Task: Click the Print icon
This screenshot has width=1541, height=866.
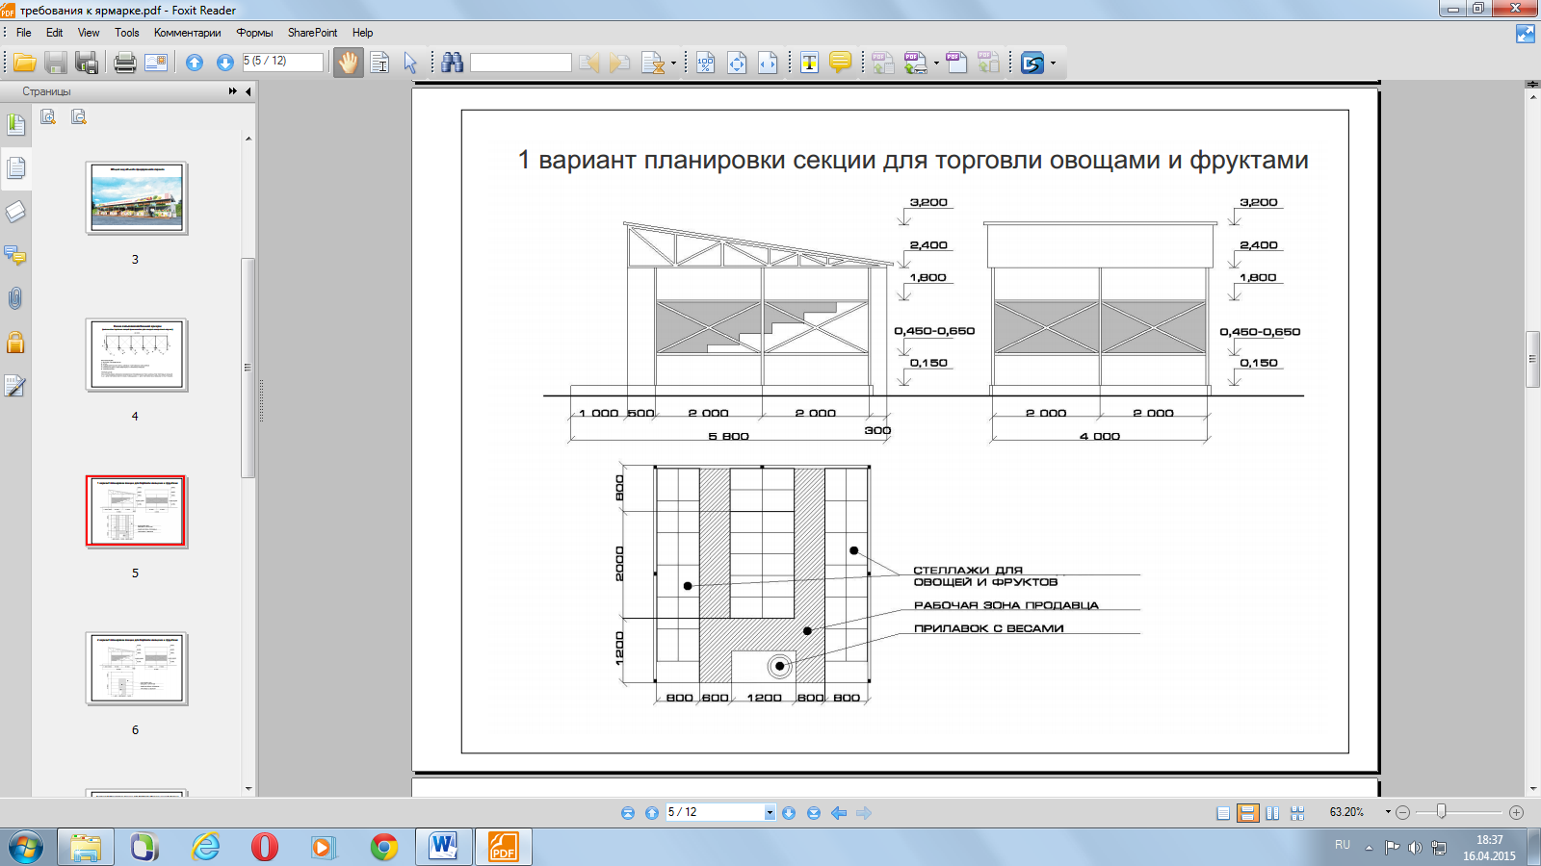Action: 125,63
